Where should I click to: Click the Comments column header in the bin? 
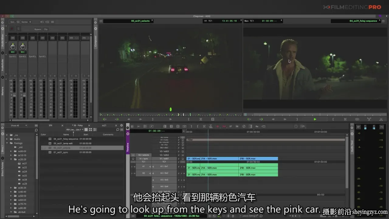[x=108, y=134]
